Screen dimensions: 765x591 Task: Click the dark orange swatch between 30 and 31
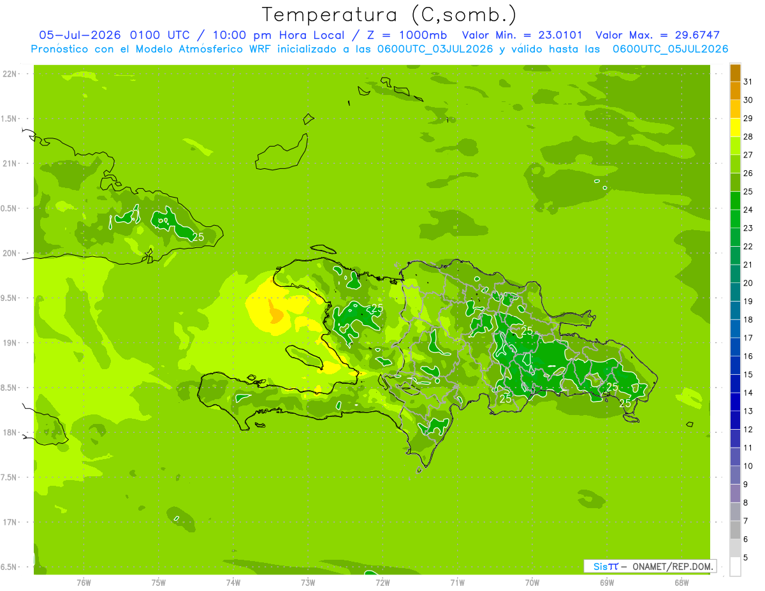(x=735, y=91)
